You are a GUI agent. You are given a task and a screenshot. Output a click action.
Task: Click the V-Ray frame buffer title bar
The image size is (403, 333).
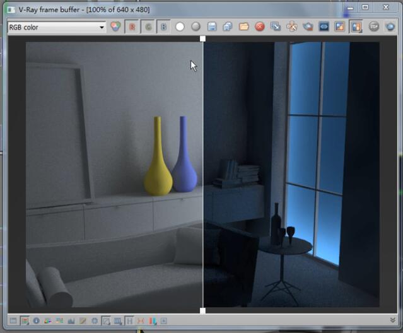pos(158,8)
